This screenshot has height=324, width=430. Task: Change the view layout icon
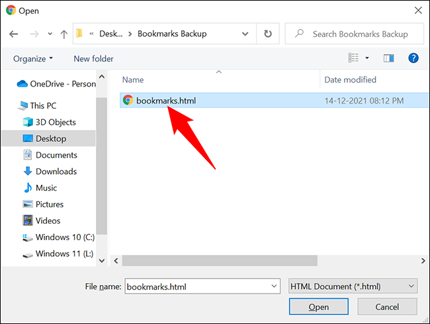[x=355, y=59]
